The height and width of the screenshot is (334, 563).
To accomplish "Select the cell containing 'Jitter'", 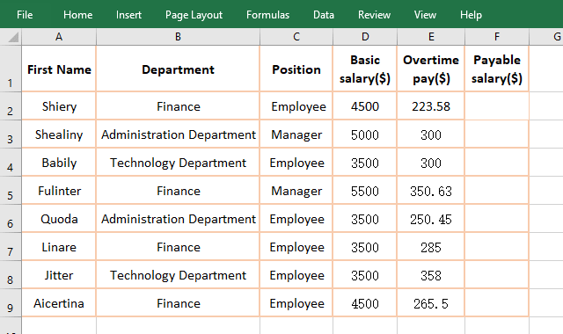I will click(x=59, y=275).
